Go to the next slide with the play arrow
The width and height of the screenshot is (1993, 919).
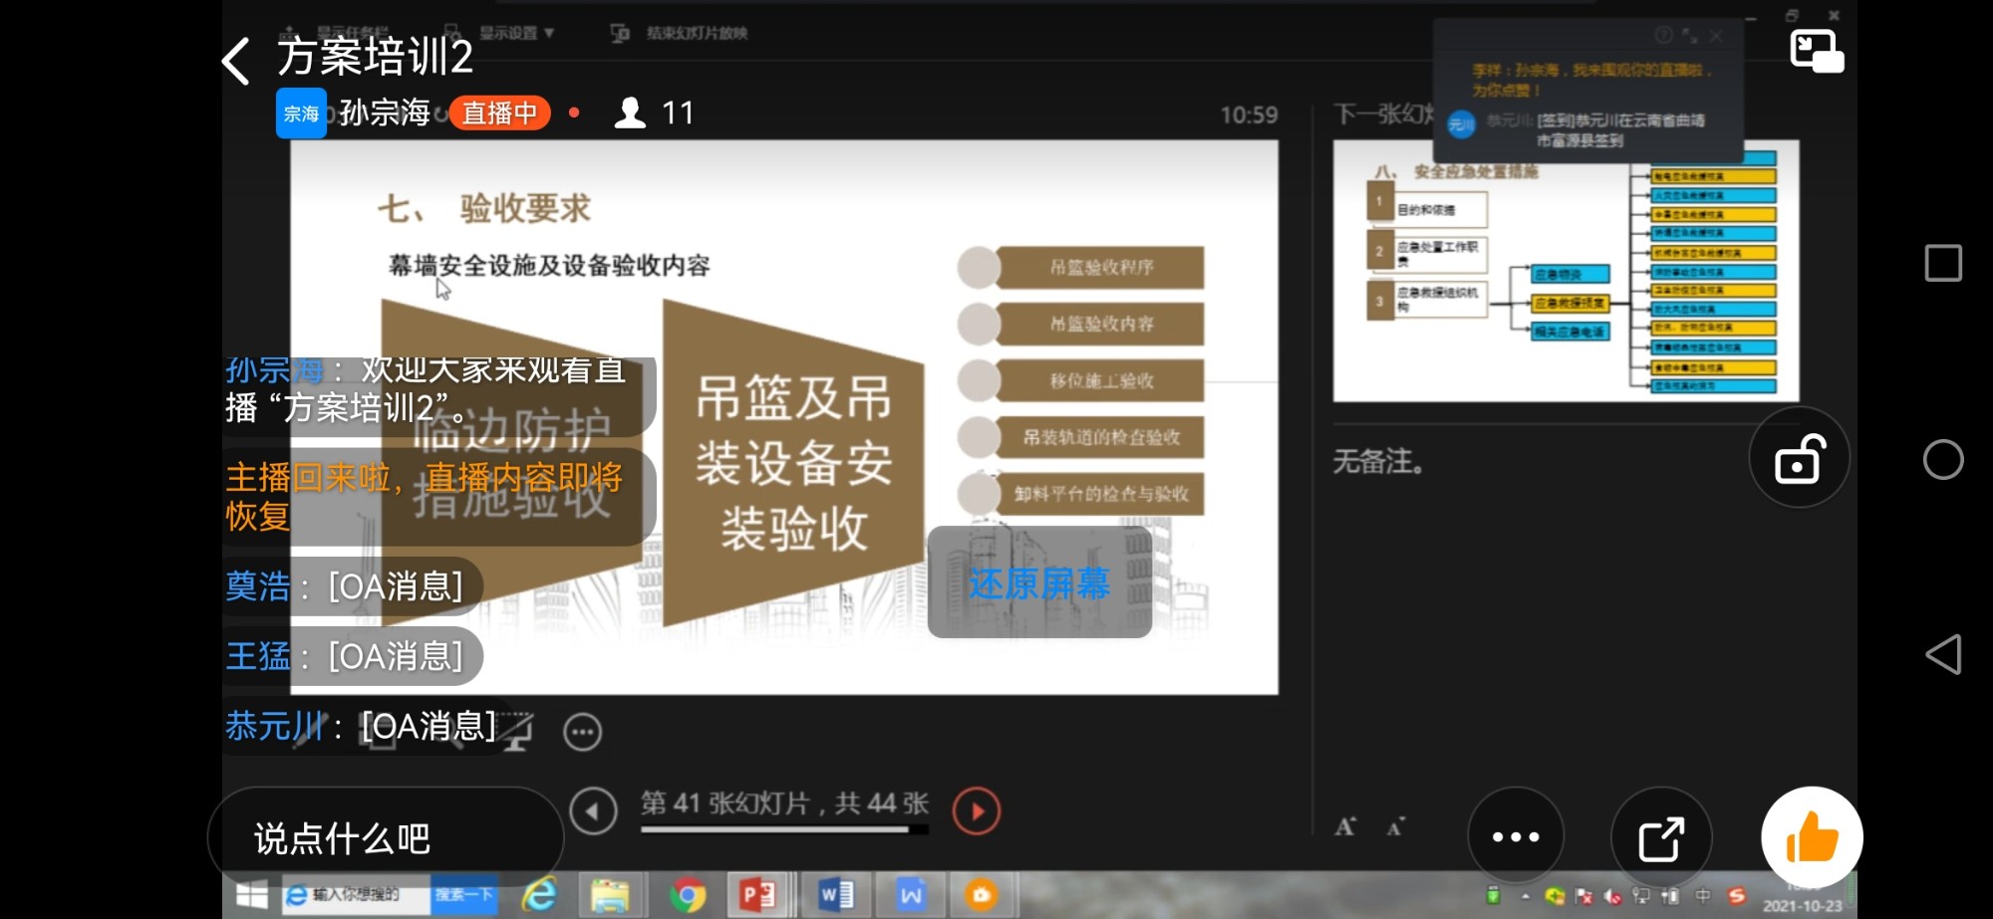pyautogui.click(x=977, y=811)
